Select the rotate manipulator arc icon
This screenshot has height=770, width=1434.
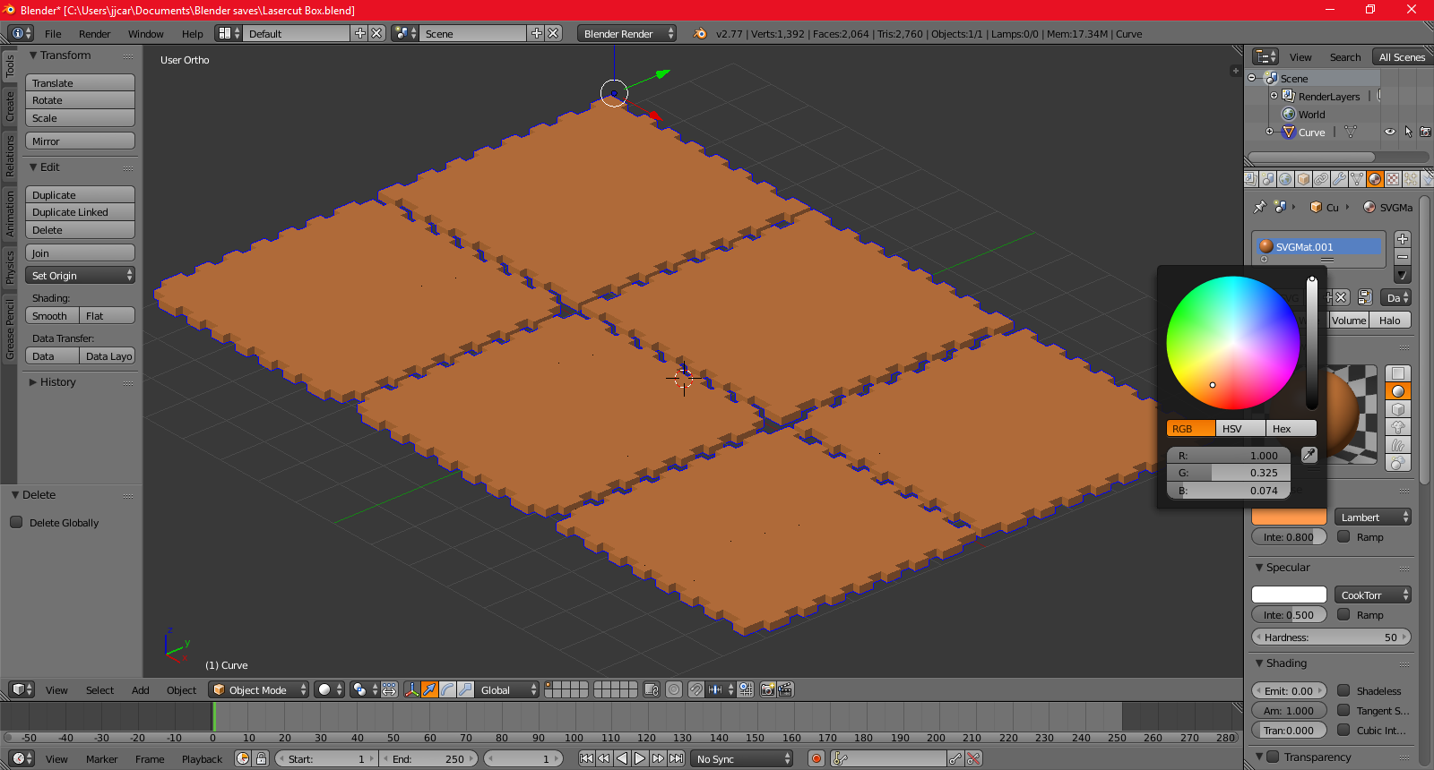click(447, 689)
